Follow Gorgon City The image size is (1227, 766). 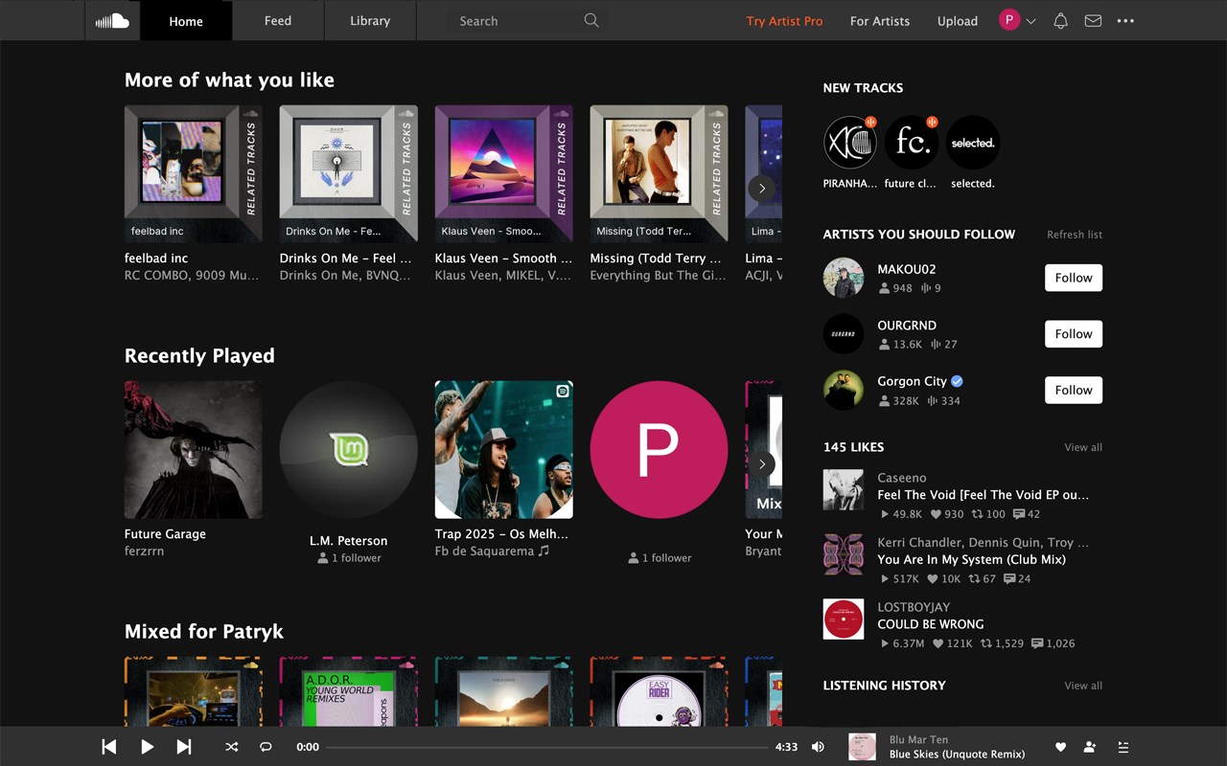tap(1074, 390)
